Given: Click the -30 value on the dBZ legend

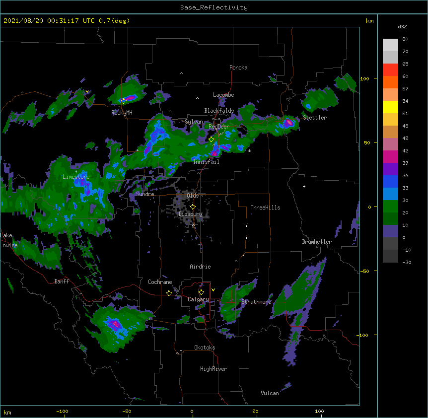Looking at the screenshot, I should pos(407,263).
